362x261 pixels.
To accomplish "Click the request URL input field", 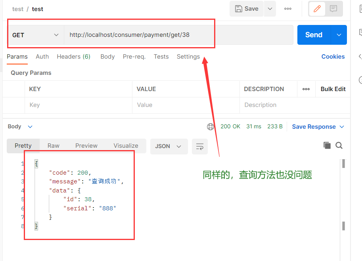I will click(178, 35).
